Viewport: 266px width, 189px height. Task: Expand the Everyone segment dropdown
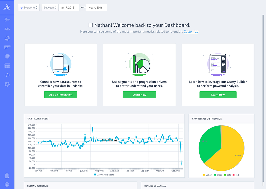click(29, 8)
